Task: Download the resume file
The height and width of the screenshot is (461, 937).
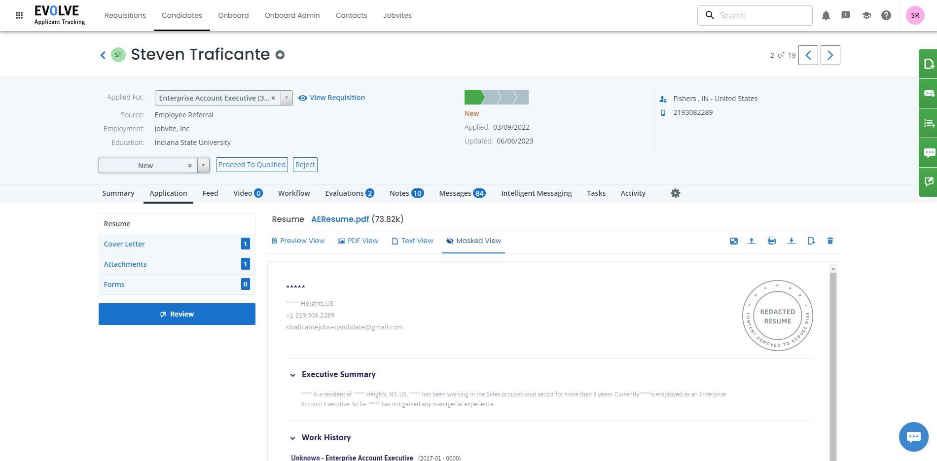Action: point(791,241)
